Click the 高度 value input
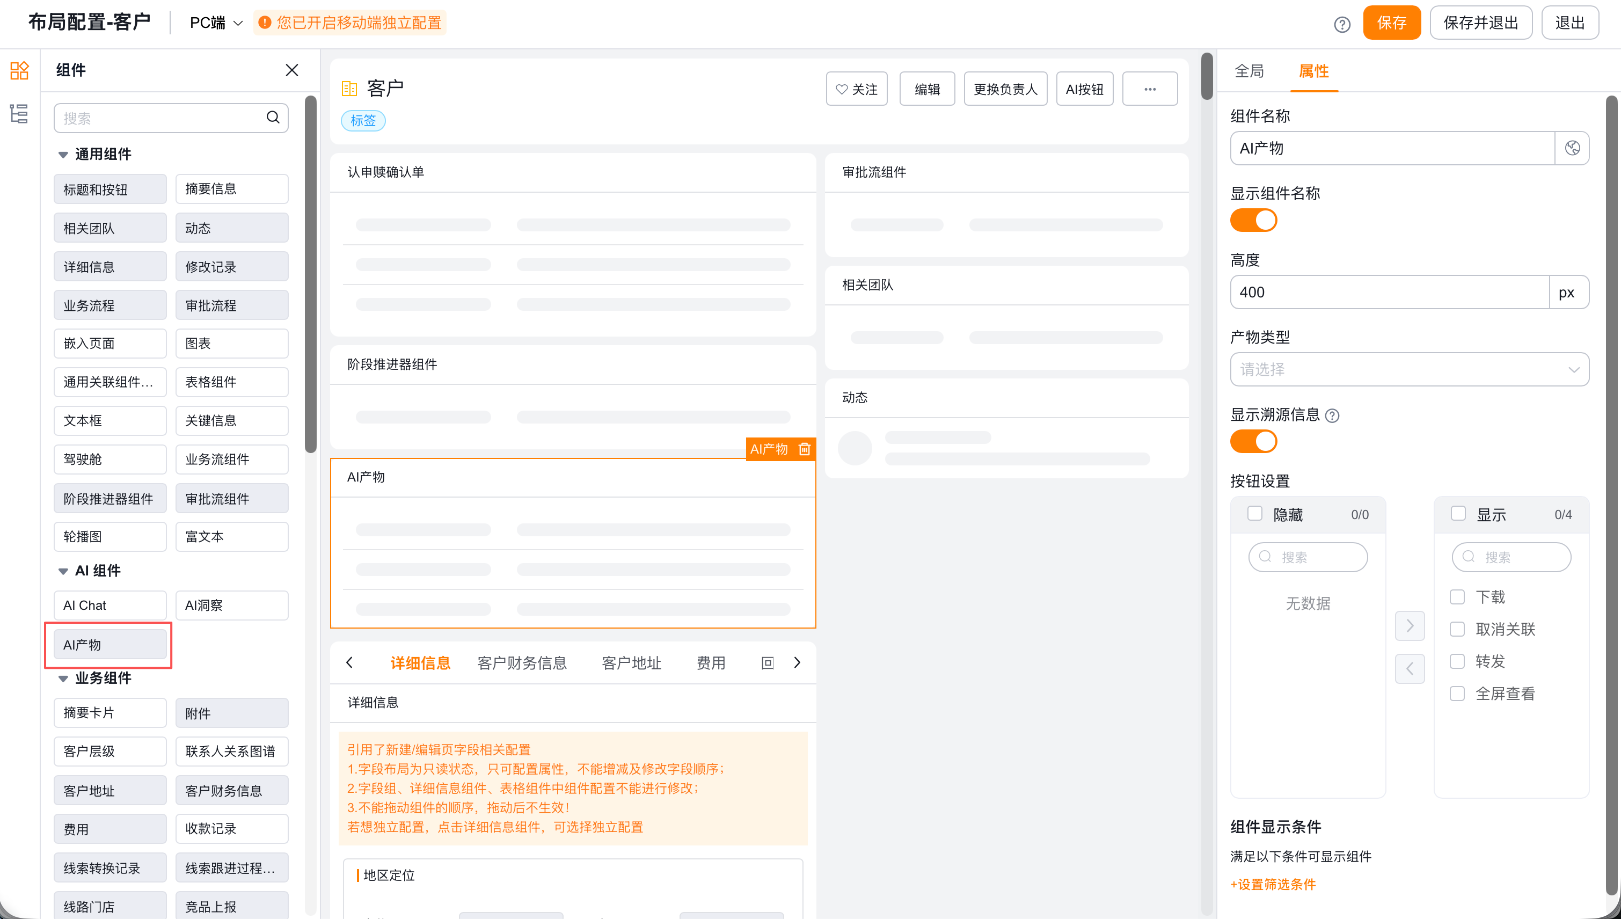 coord(1390,292)
